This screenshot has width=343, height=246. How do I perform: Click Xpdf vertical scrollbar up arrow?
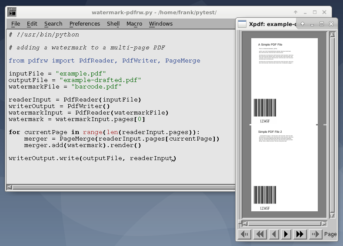point(332,34)
